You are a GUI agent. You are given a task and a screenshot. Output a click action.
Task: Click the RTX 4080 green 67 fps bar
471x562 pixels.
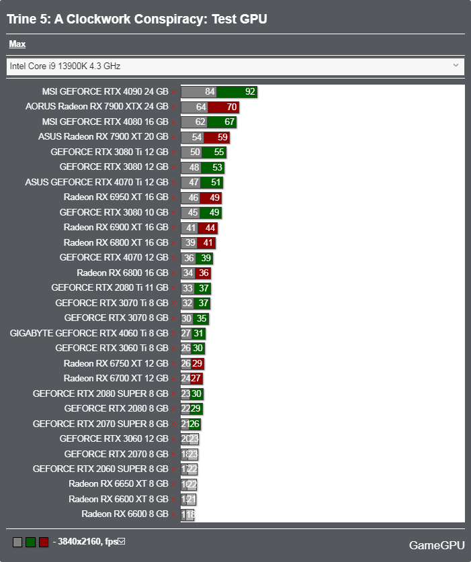222,122
